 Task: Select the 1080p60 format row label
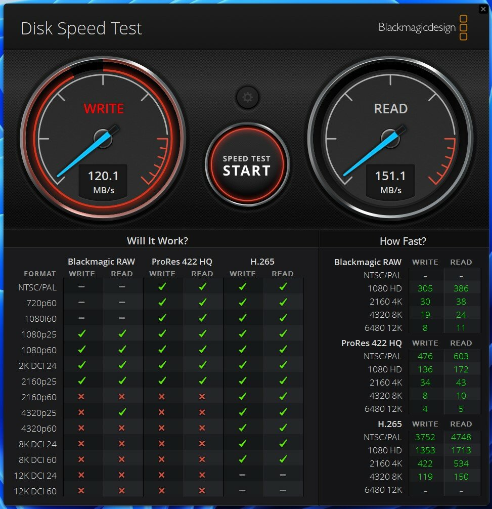(x=39, y=350)
